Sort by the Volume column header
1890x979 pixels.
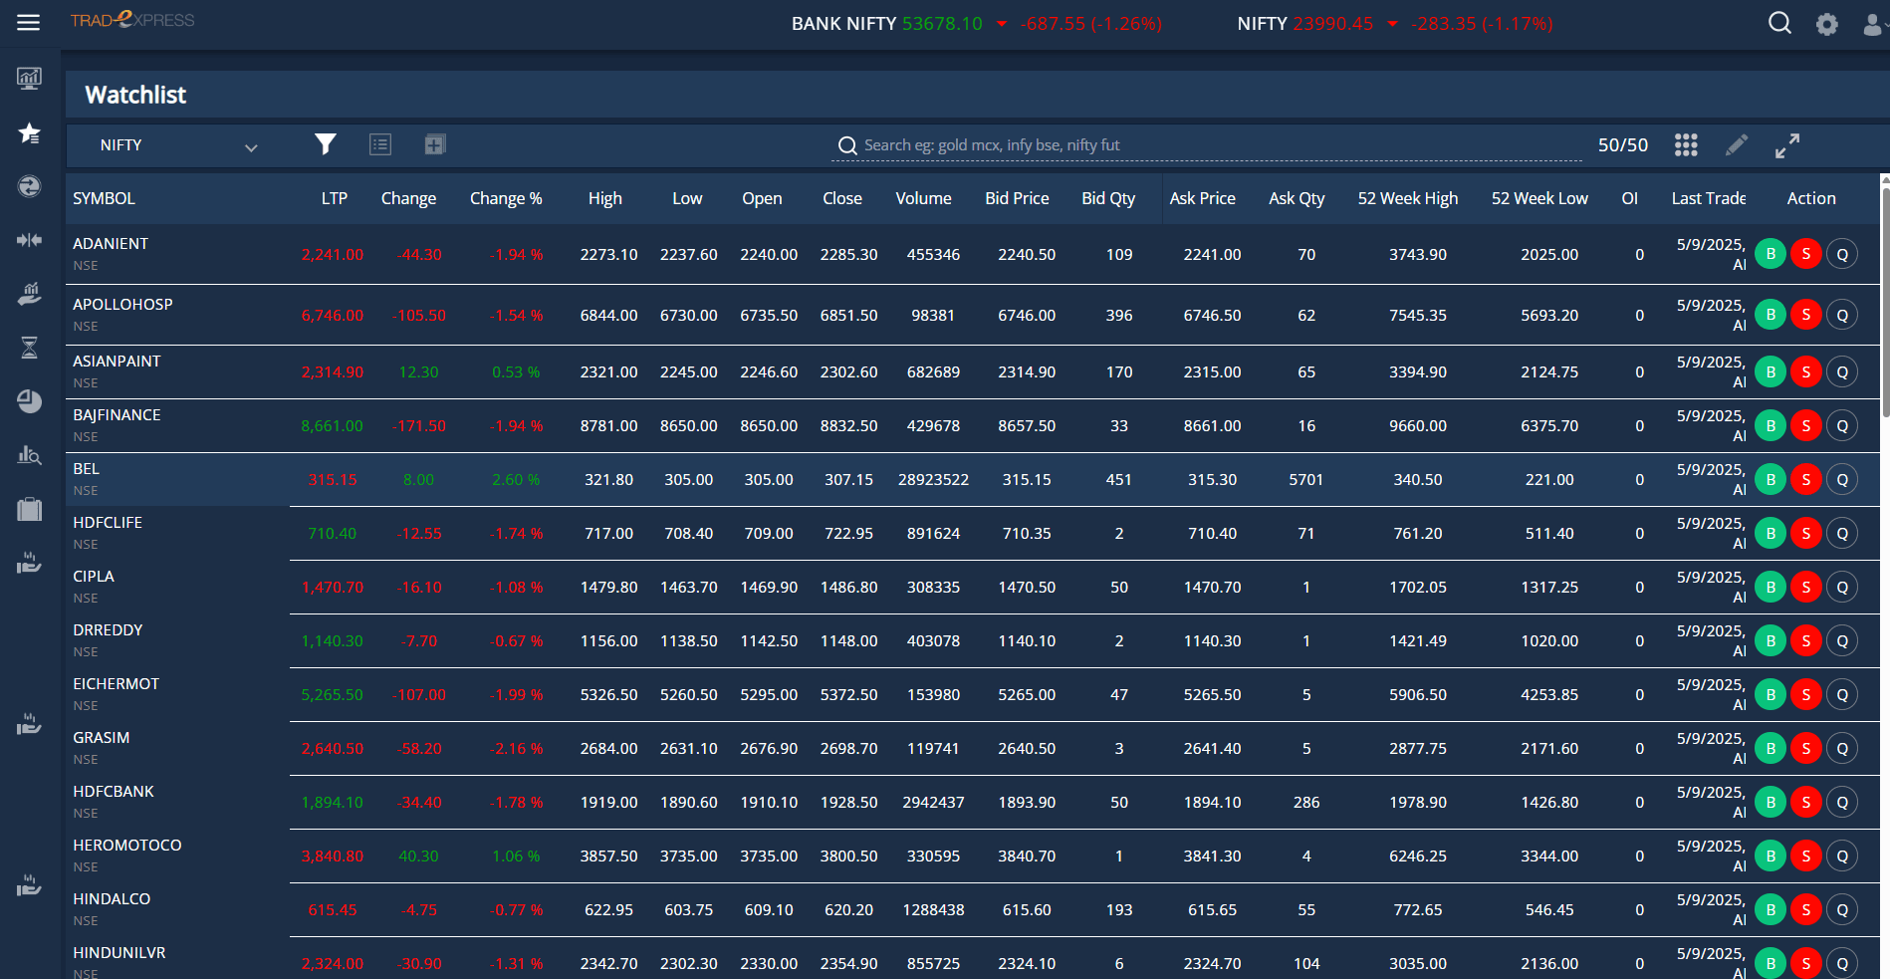coord(922,198)
